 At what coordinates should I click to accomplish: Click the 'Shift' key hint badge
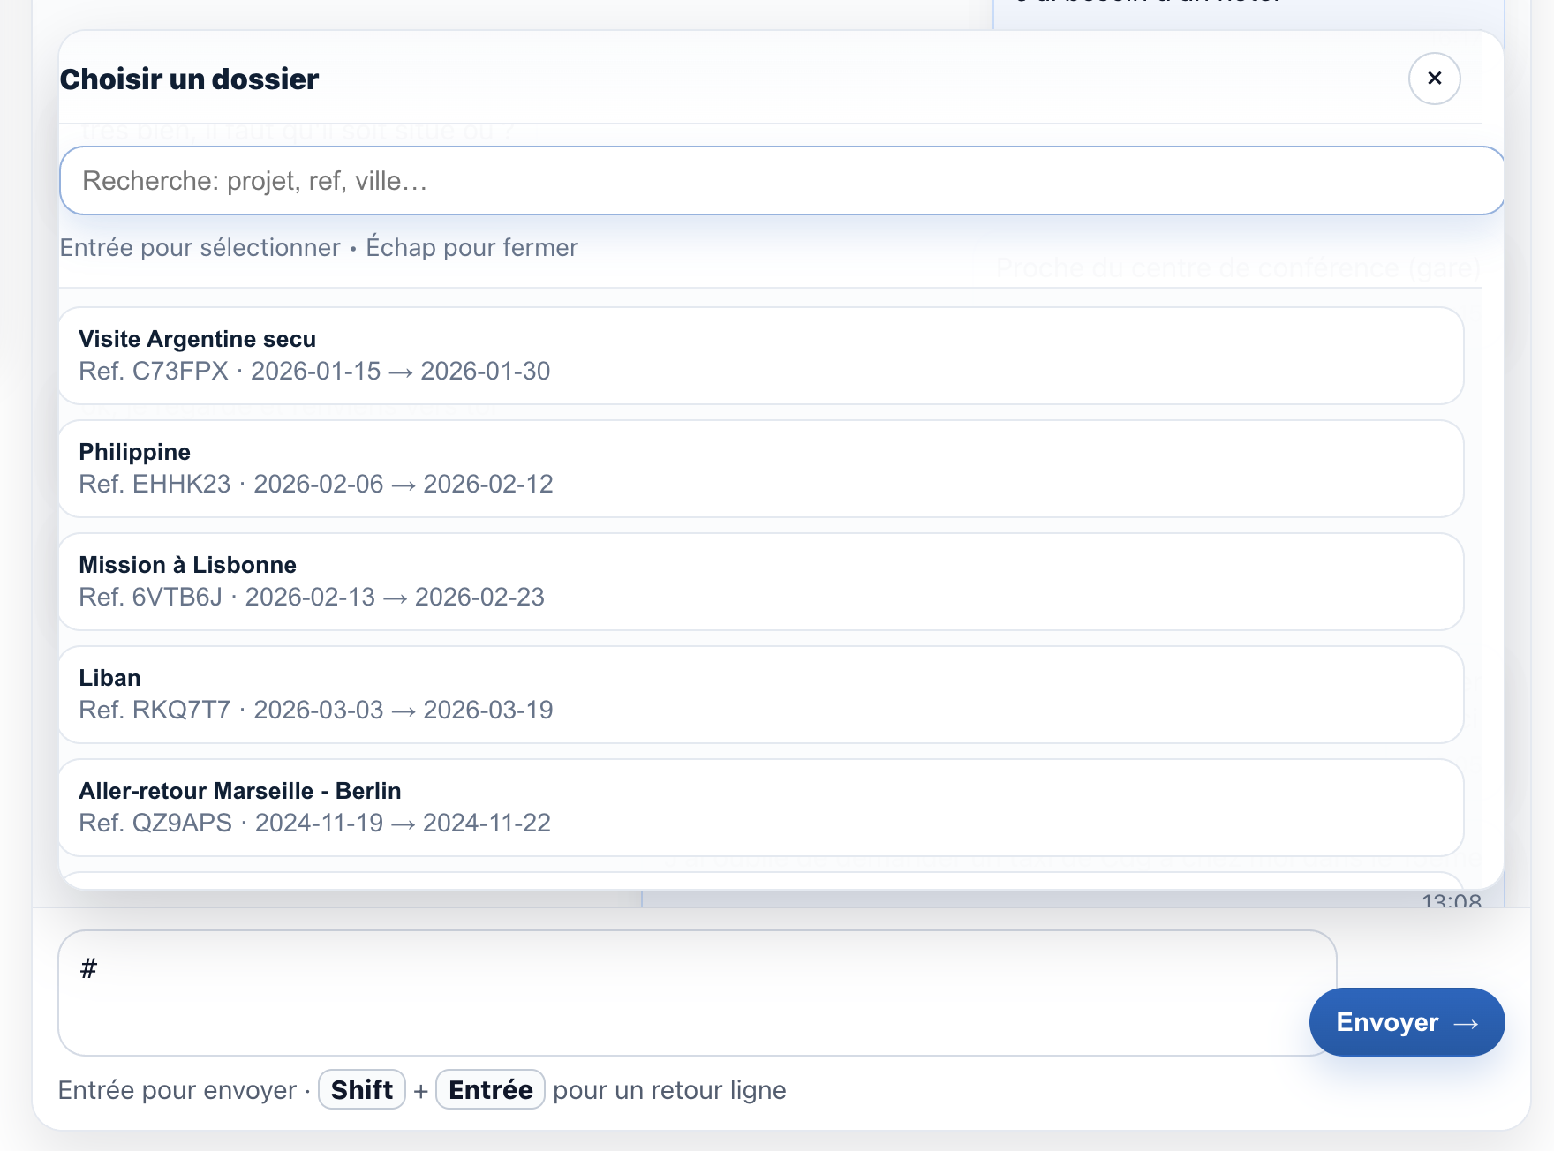pyautogui.click(x=360, y=1089)
